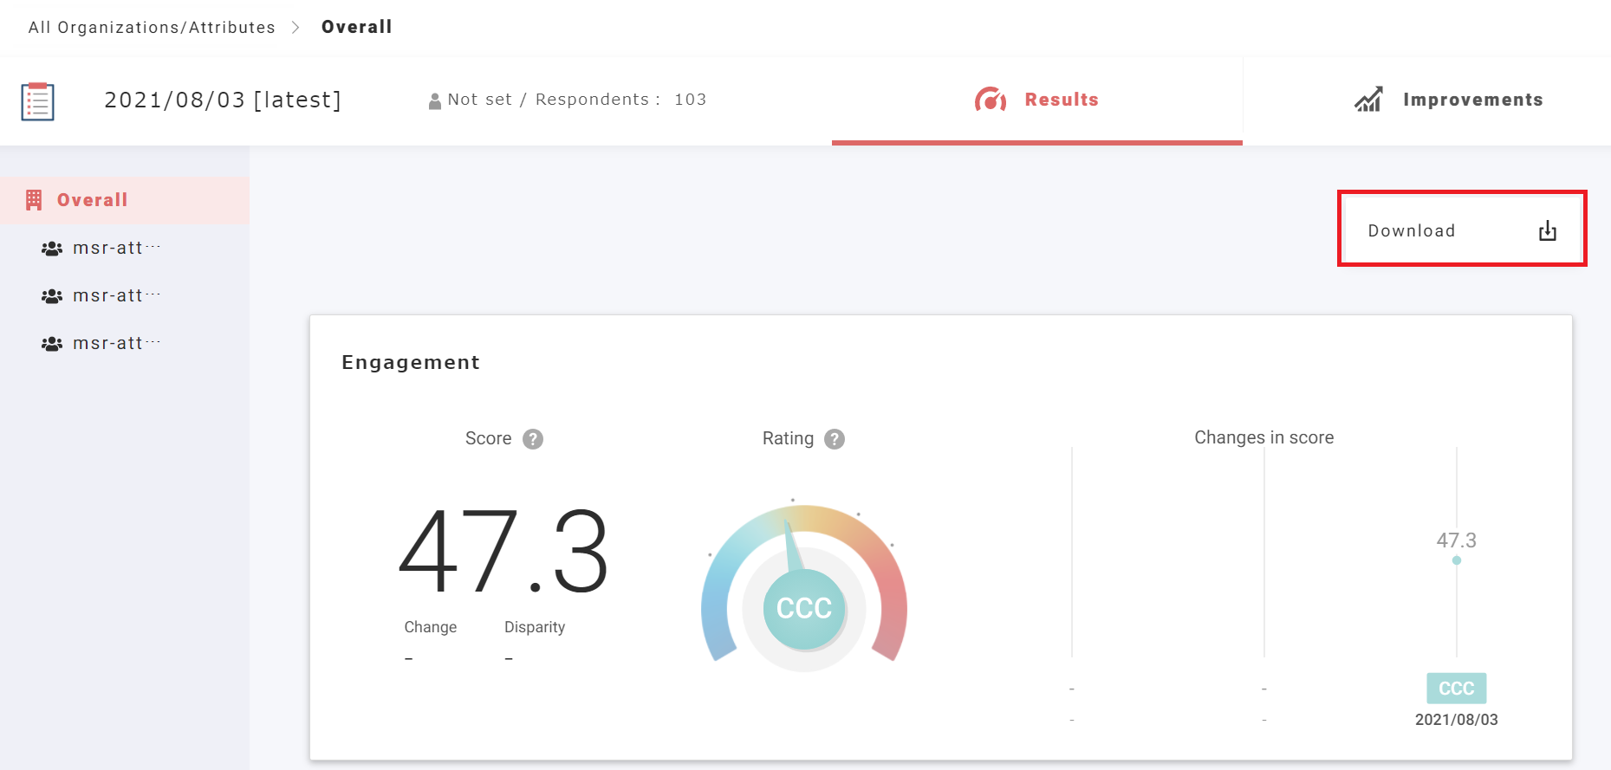Click the Results gauge icon

pyautogui.click(x=990, y=100)
